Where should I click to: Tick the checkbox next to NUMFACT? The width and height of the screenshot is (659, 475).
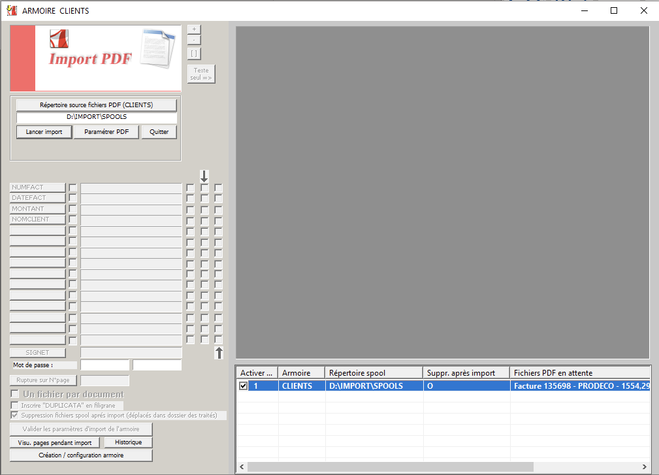click(x=72, y=188)
